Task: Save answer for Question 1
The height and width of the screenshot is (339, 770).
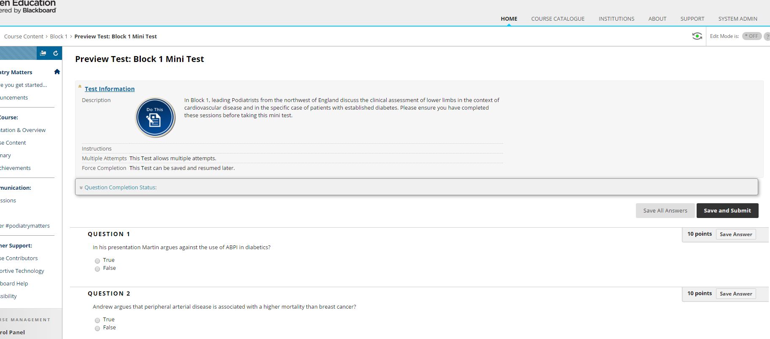Action: tap(735, 234)
